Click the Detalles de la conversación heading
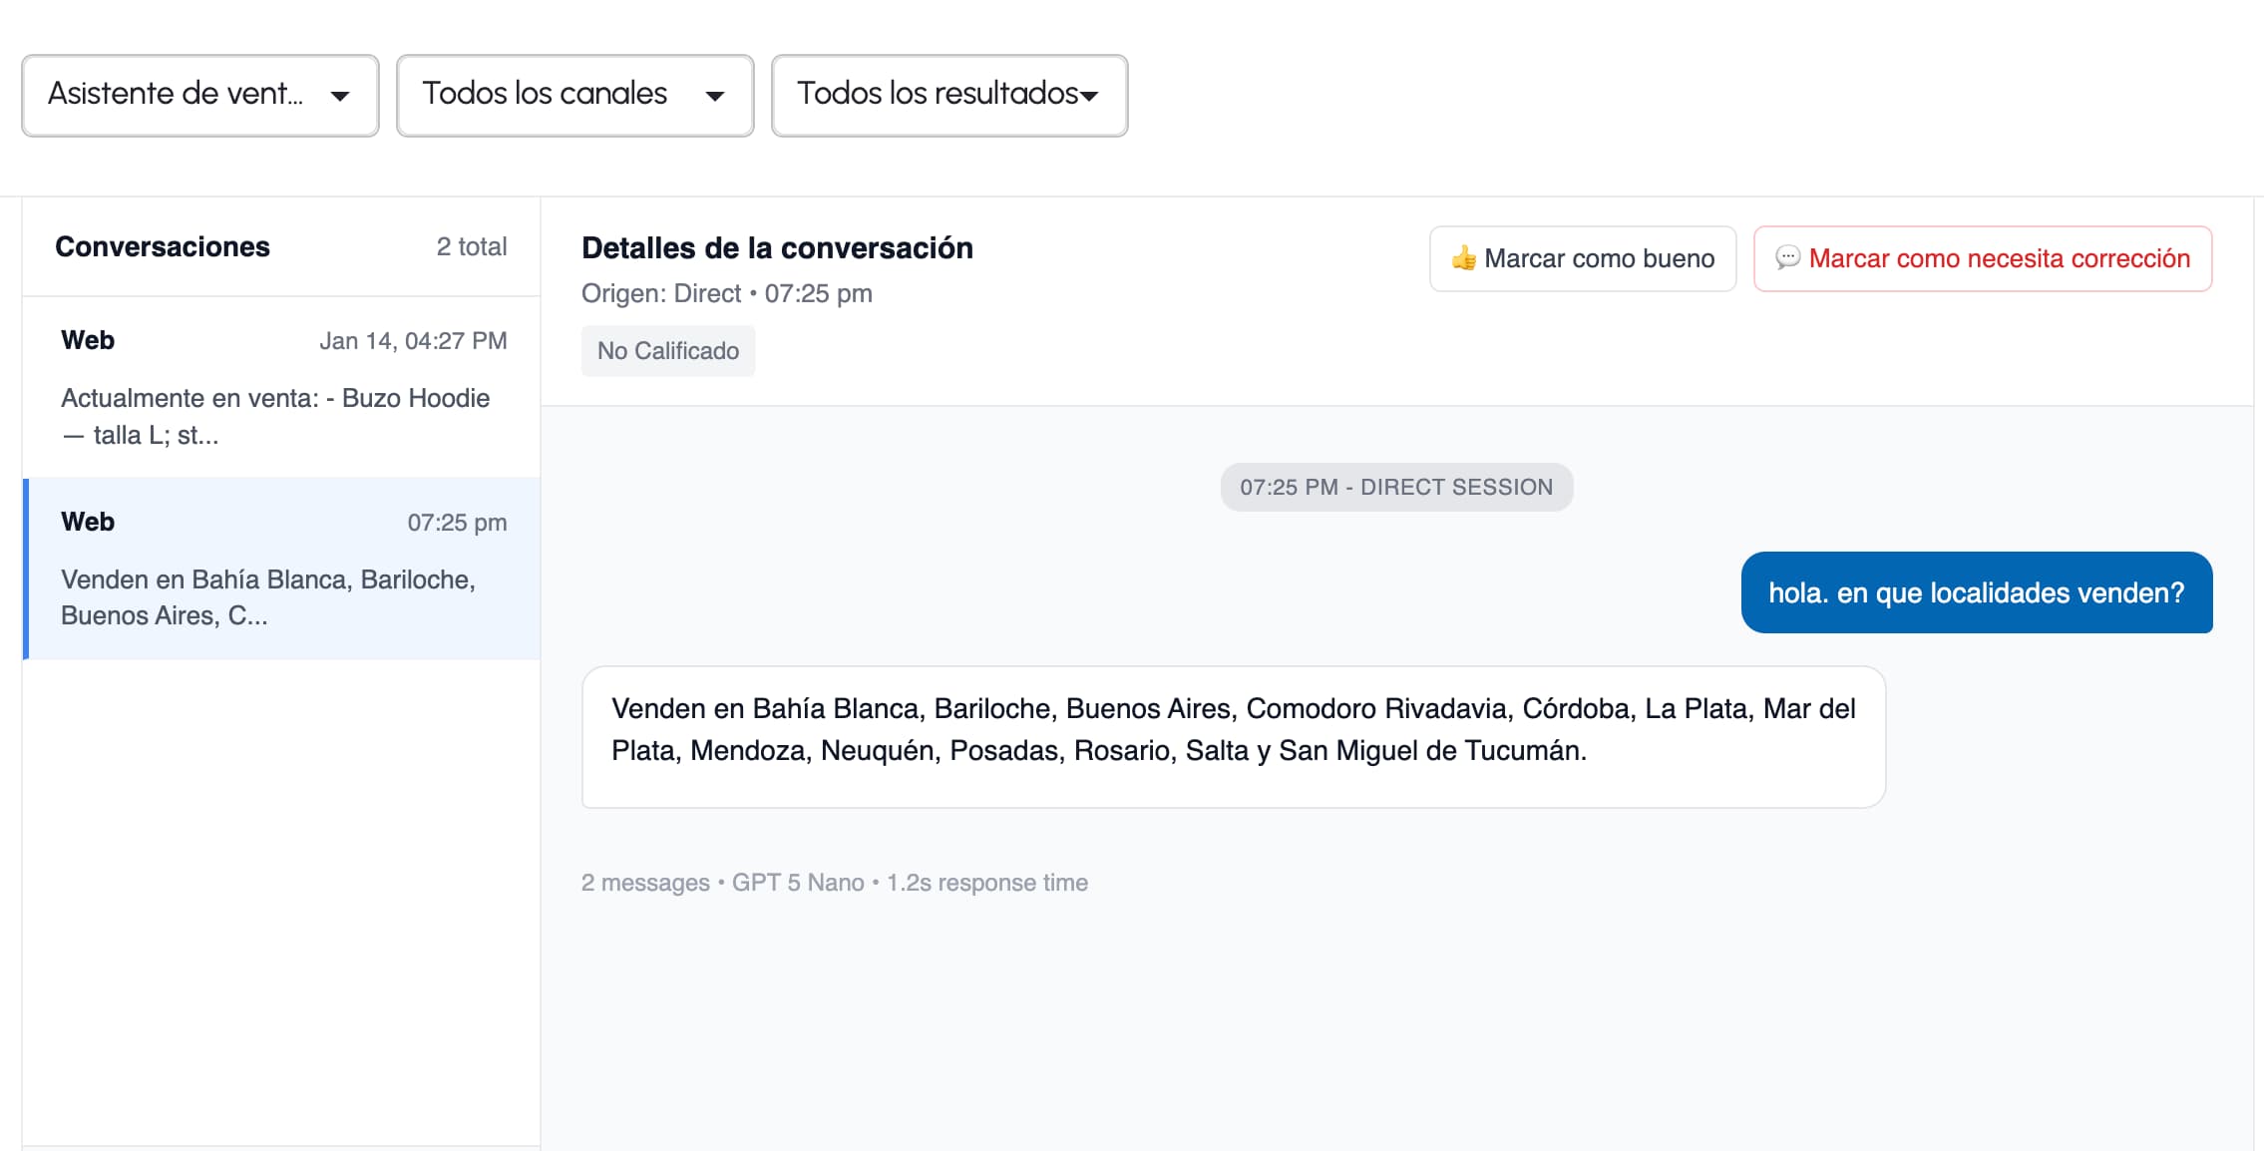This screenshot has height=1151, width=2264. point(777,247)
